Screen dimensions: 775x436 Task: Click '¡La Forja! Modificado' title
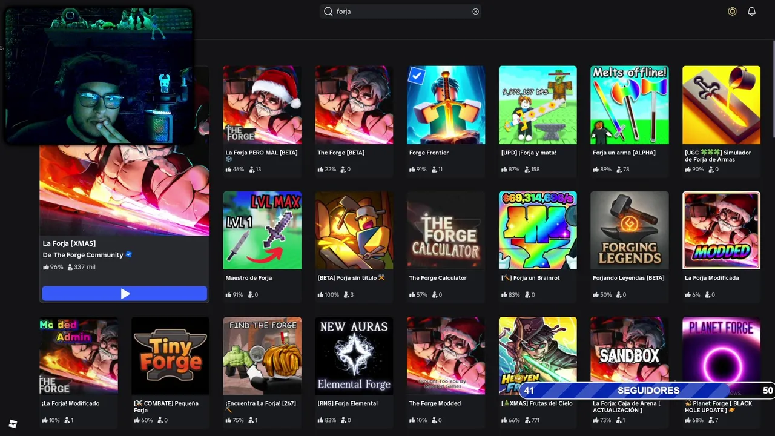pyautogui.click(x=71, y=403)
